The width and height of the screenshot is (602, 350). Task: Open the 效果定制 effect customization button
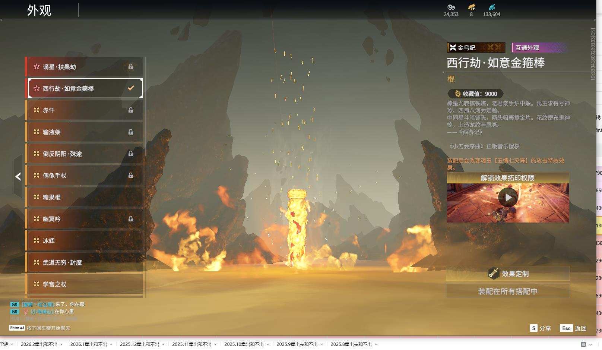click(508, 274)
